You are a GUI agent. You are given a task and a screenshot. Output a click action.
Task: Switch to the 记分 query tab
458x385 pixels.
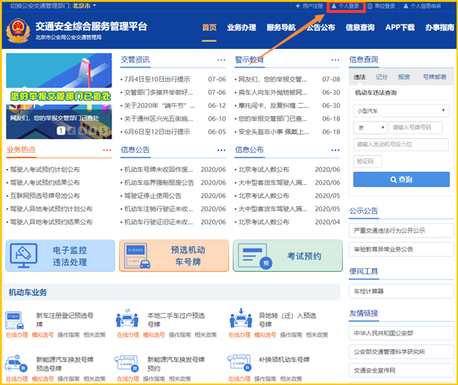(382, 77)
